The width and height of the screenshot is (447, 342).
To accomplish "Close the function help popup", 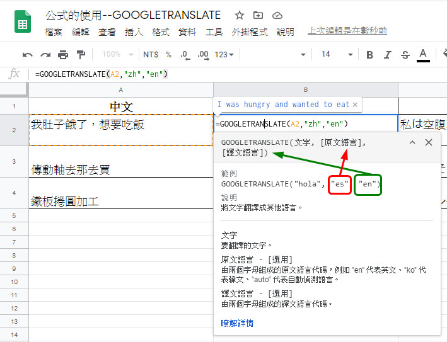I will (429, 142).
